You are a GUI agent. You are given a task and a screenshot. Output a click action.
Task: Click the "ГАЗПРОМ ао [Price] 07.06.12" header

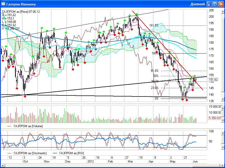(x=21, y=12)
